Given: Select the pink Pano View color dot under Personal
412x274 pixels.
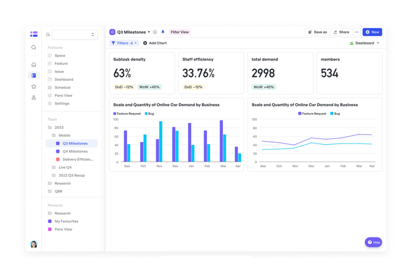Looking at the screenshot, I should (50, 229).
